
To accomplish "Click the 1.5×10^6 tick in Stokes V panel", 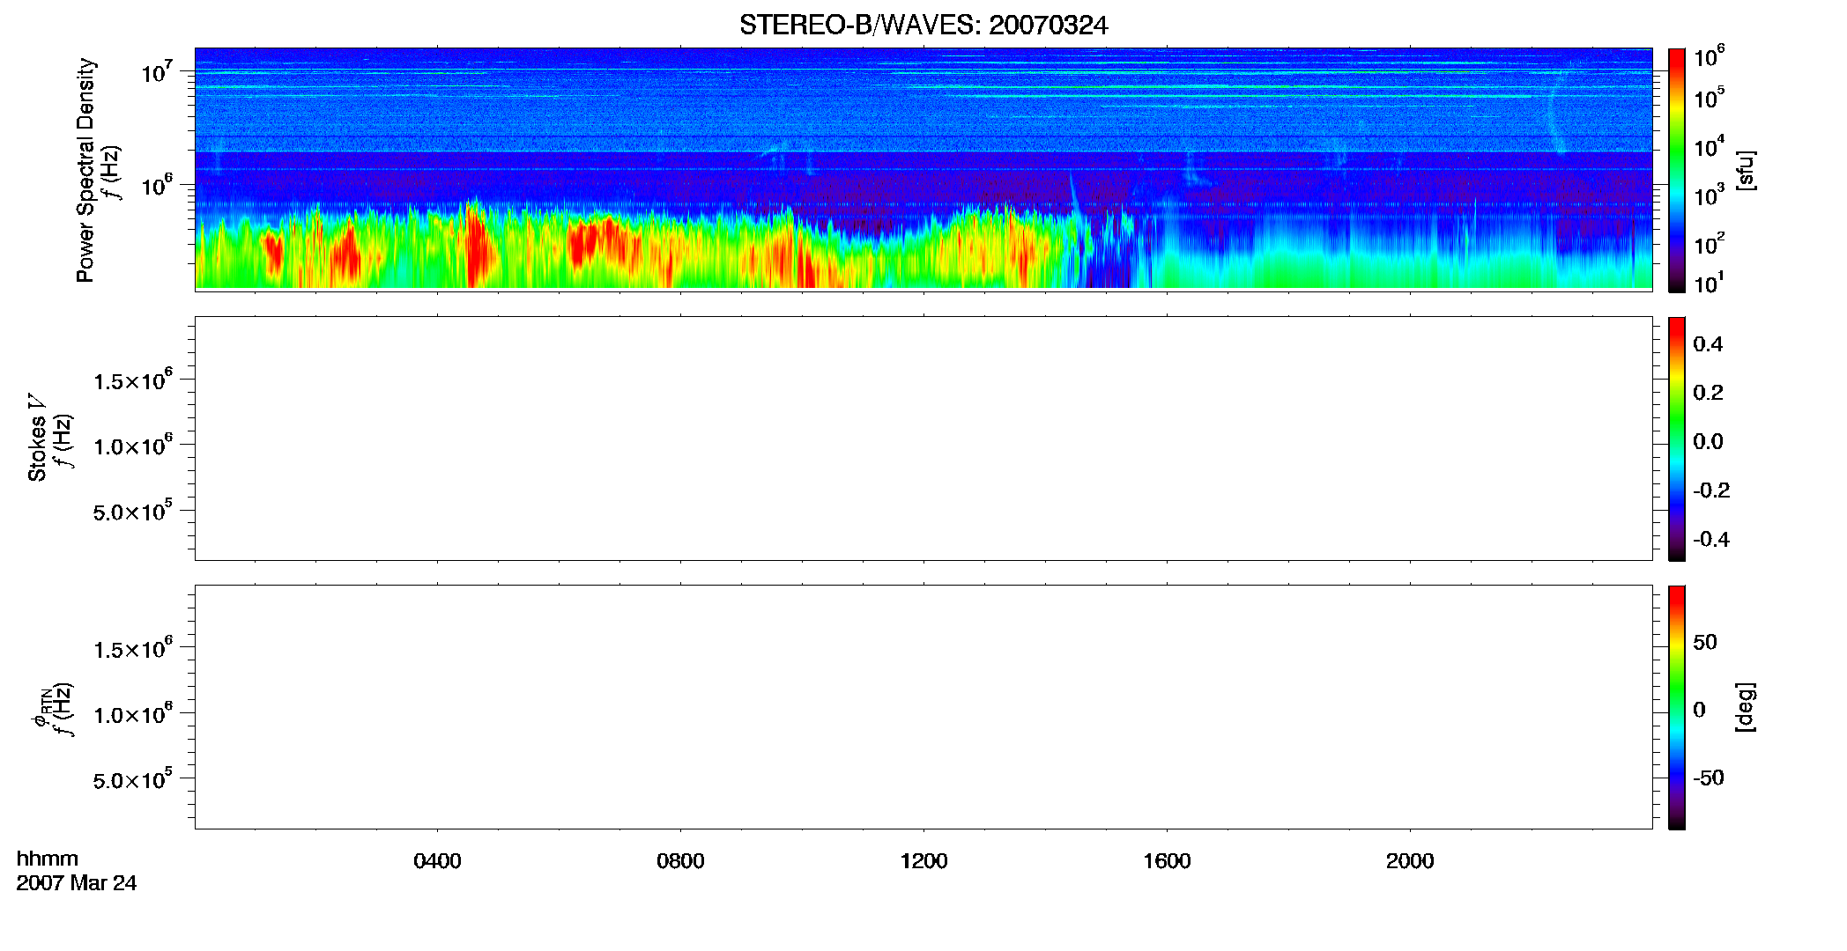I will pos(133,380).
